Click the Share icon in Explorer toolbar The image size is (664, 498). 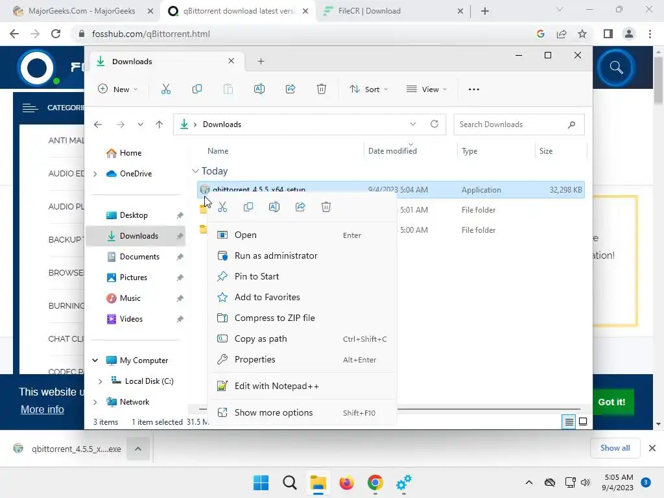pyautogui.click(x=290, y=89)
